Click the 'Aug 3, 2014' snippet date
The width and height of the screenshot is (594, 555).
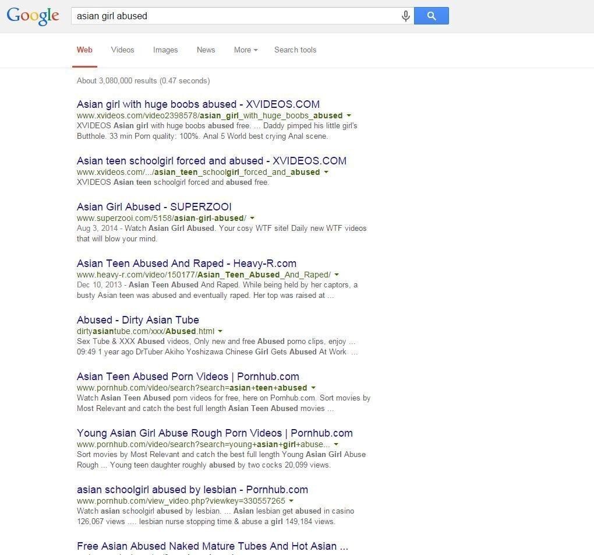pos(97,229)
